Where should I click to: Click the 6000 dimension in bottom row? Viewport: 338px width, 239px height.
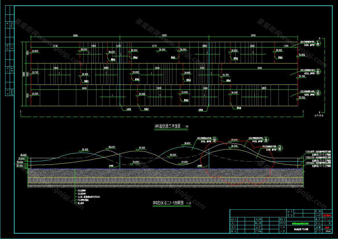point(84,88)
